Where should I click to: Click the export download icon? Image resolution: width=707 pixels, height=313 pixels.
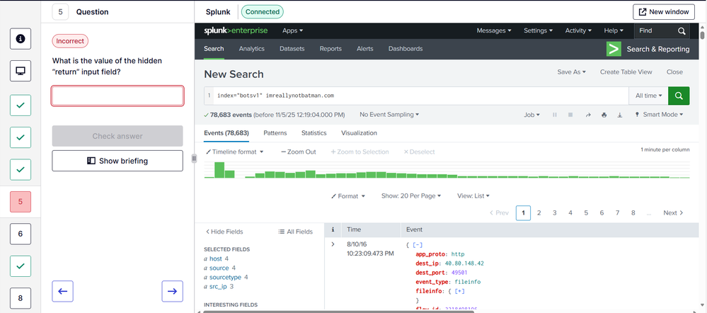(x=620, y=115)
